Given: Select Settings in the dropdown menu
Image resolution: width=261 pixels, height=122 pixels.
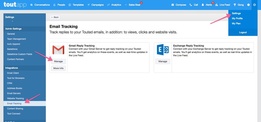Looking at the screenshot, I should 236,13.
